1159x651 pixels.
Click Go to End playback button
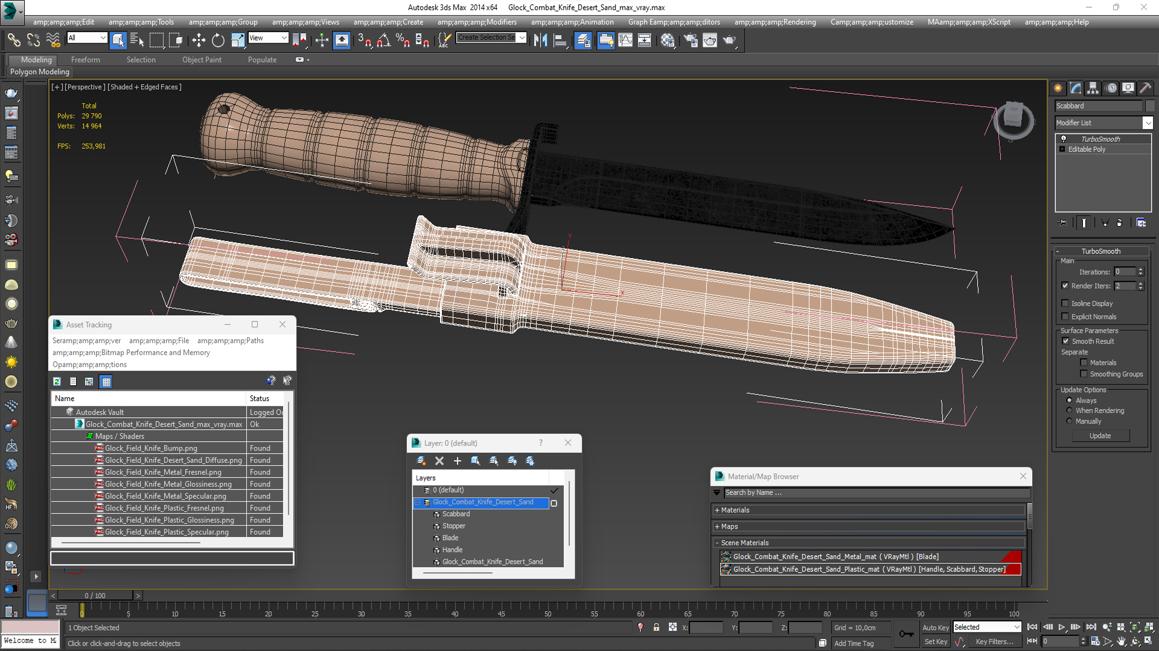[1091, 627]
